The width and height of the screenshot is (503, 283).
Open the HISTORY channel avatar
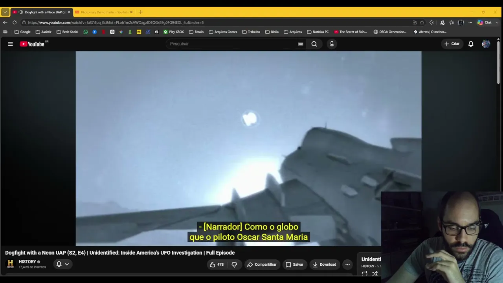tap(11, 264)
